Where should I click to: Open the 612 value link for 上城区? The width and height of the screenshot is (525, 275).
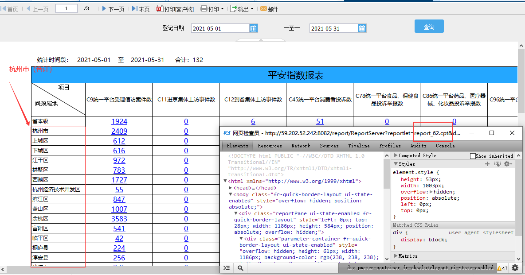click(x=119, y=141)
